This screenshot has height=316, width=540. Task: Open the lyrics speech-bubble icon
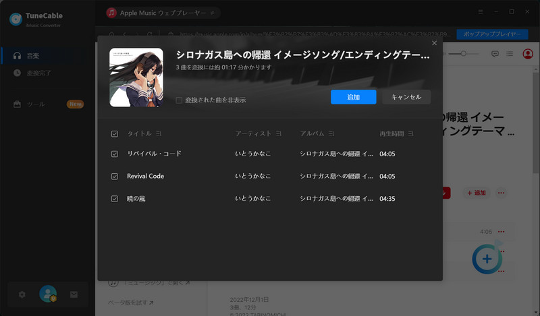pyautogui.click(x=495, y=54)
